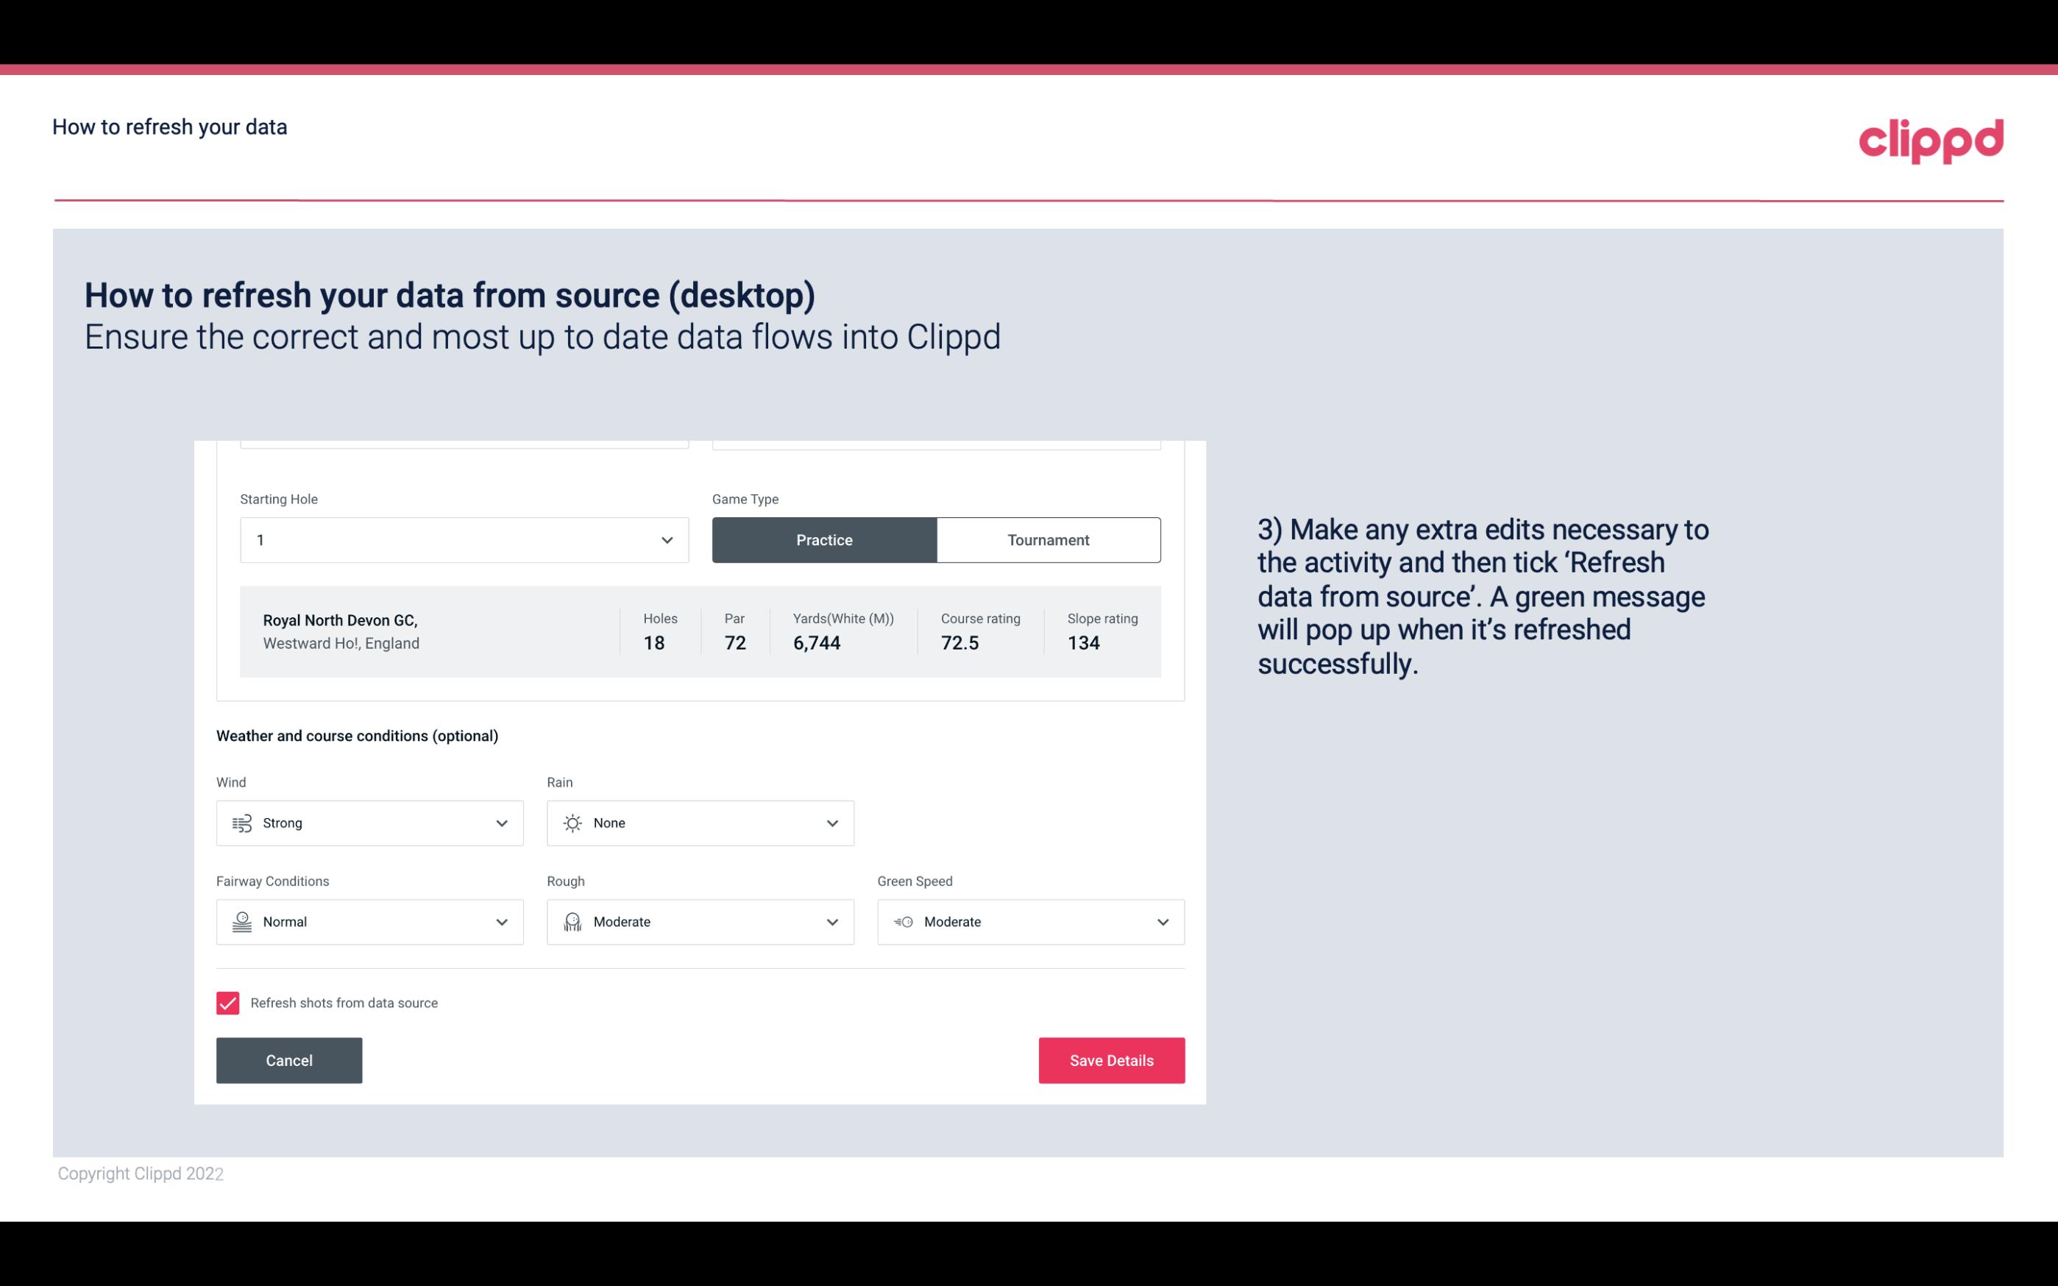Click the rain condition icon
This screenshot has width=2058, height=1286.
(x=572, y=823)
